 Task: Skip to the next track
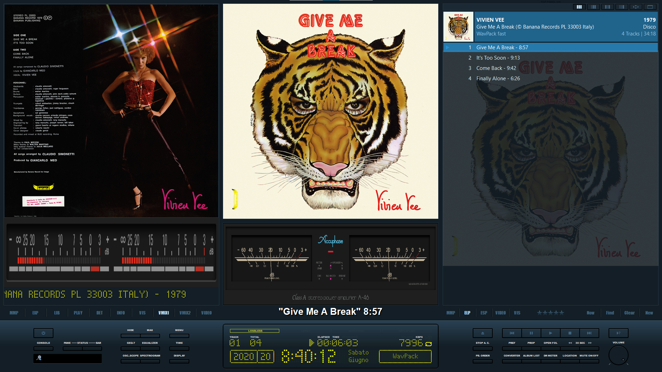pos(589,333)
